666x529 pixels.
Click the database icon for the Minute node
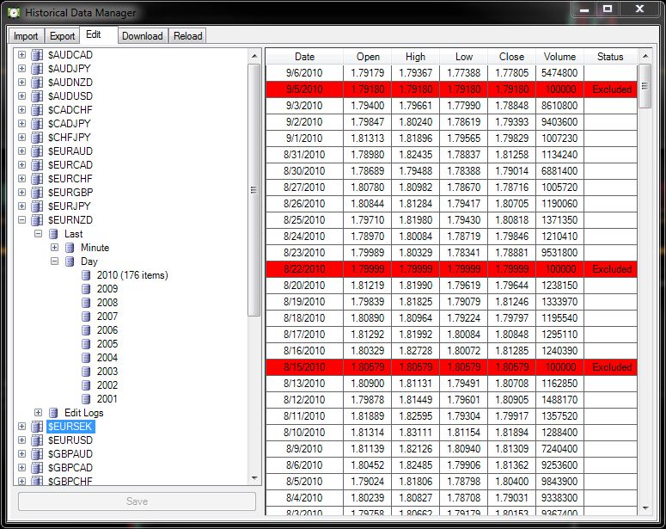(70, 248)
